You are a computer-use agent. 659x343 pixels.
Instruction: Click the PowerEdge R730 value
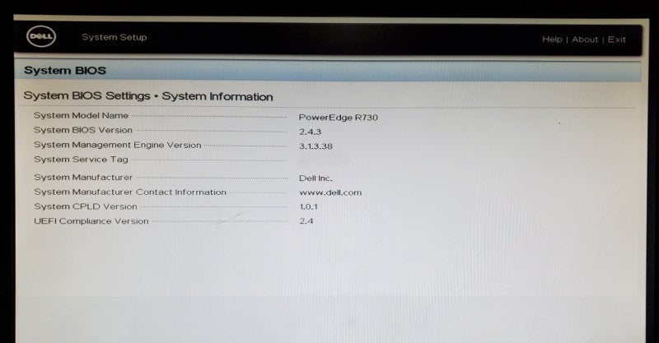pyautogui.click(x=339, y=118)
